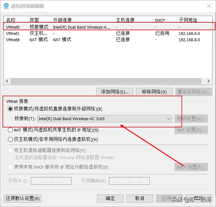This screenshot has height=207, width=216.
Task: Click the NAT 设置(S)... button
Action: click(x=191, y=130)
